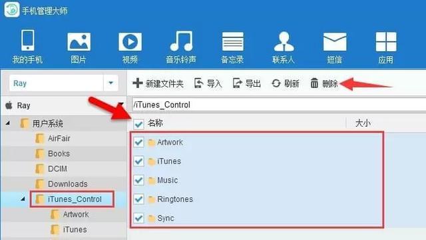Toggle the select-all checkbox beside 名称
The width and height of the screenshot is (426, 240).
click(138, 124)
